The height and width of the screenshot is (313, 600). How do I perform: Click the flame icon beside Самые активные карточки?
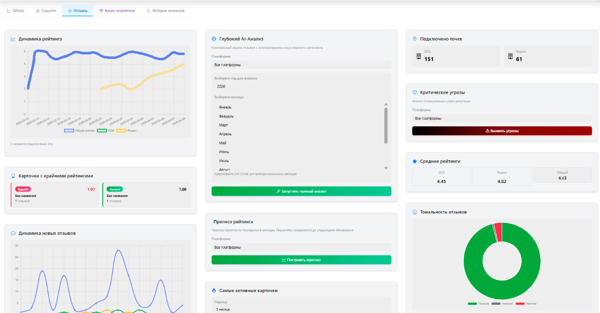click(214, 290)
